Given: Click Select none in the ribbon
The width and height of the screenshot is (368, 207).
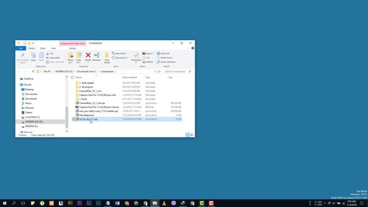Looking at the screenshot, I should pyautogui.click(x=164, y=57).
